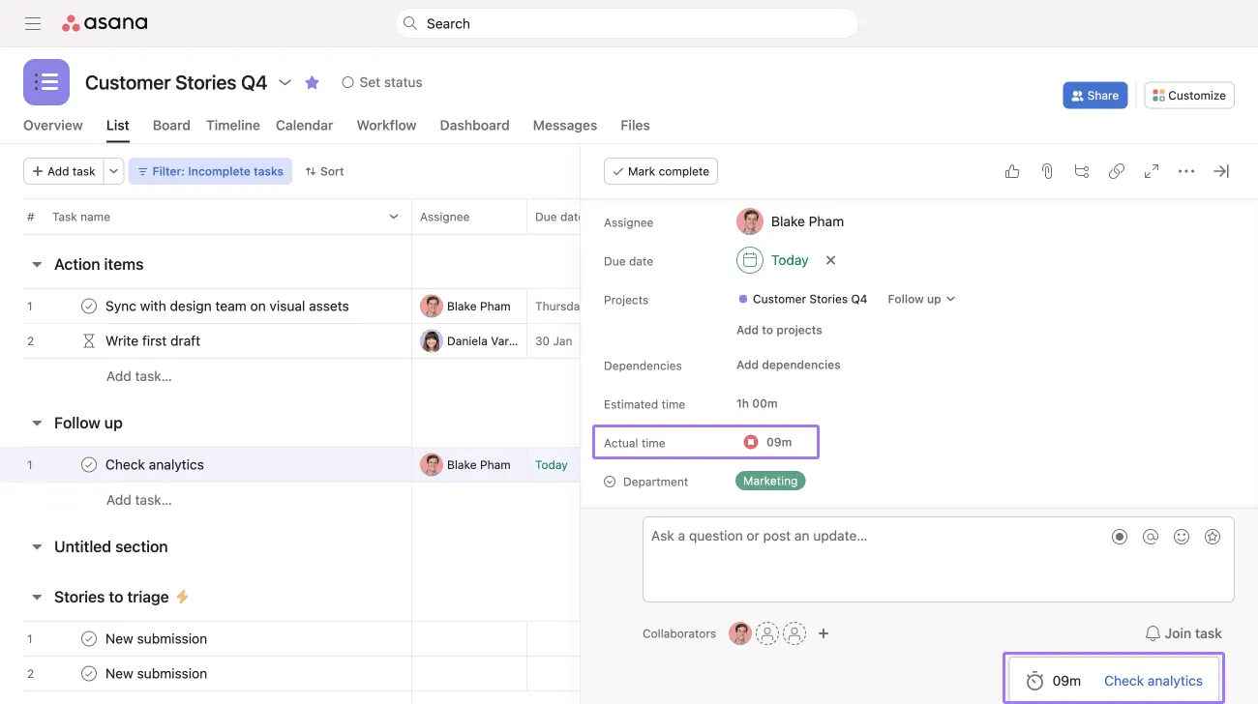The height and width of the screenshot is (704, 1258).
Task: Open the Dashboard view
Action: 474,125
